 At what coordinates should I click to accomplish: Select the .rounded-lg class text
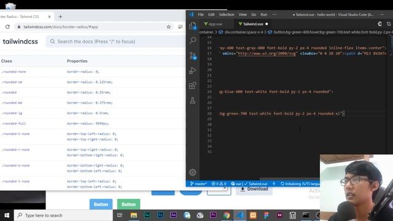coord(12,113)
